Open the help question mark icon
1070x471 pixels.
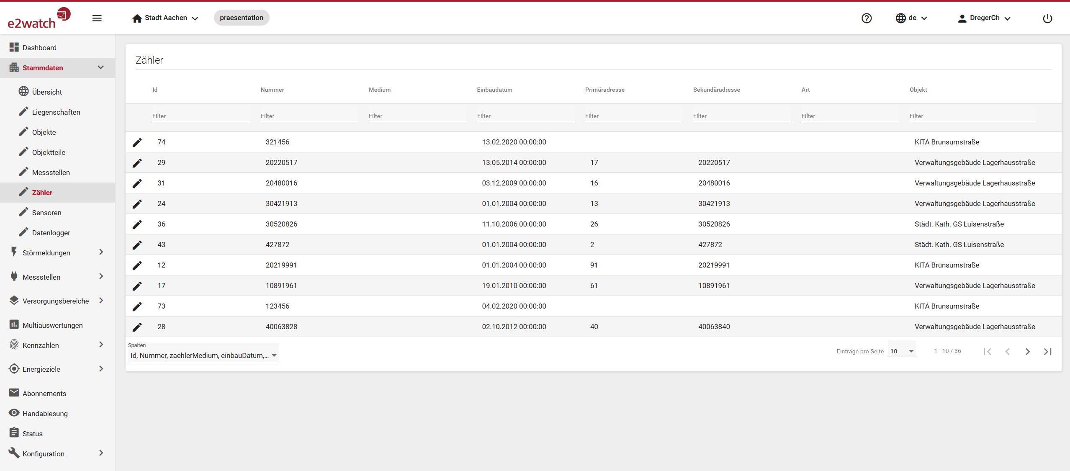tap(867, 18)
